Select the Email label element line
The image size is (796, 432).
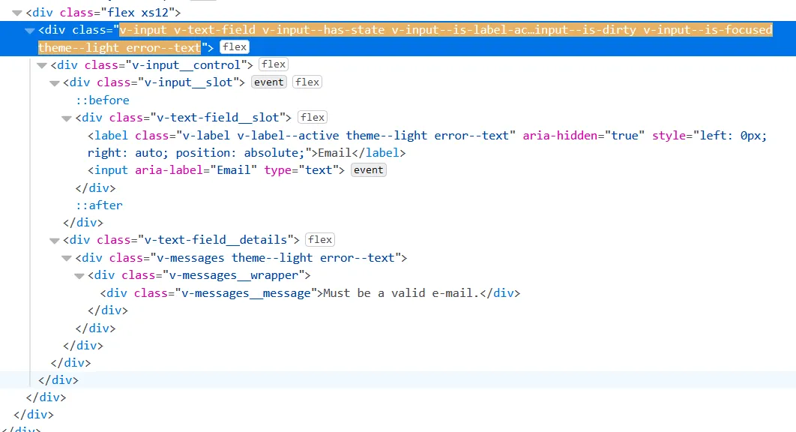tap(427, 144)
